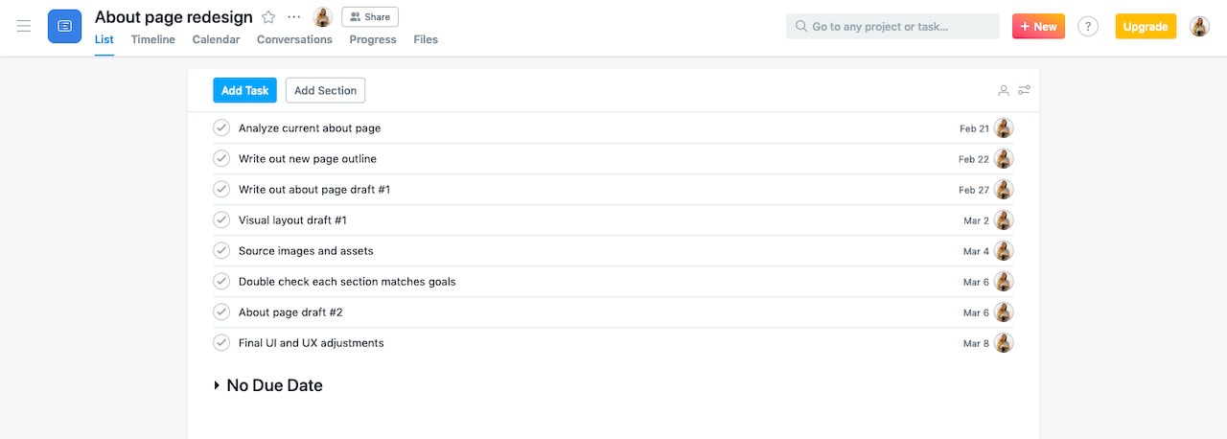
Task: Mark 'Analyze current about page' complete
Action: click(x=221, y=128)
